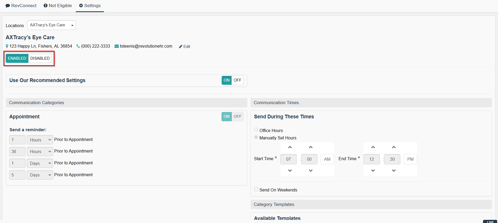Screen dimensions: 498x223
Task: Decrease End Time minutes with down chevron
Action: coord(394,171)
